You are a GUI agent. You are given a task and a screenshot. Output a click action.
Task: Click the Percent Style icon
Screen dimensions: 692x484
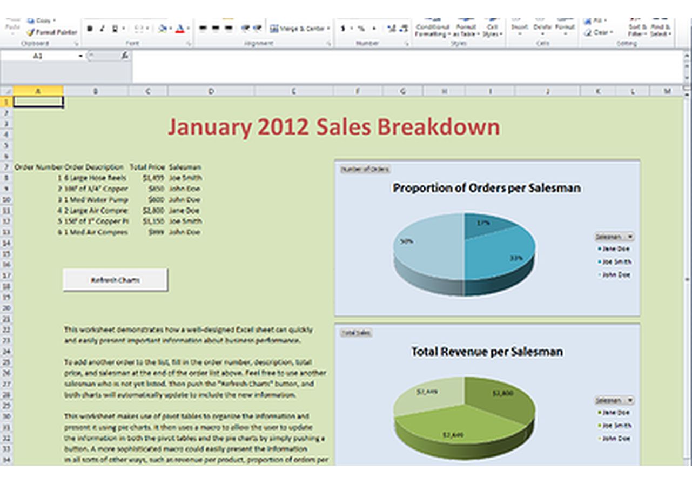pyautogui.click(x=361, y=29)
